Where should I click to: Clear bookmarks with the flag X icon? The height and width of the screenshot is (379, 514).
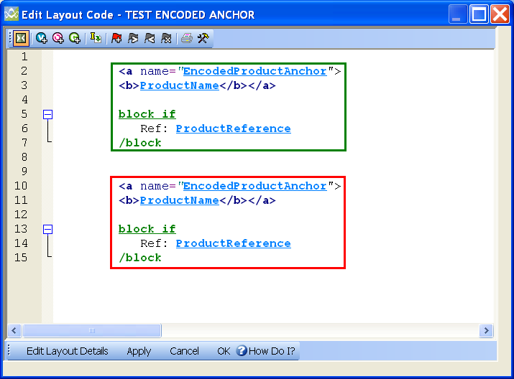(166, 38)
